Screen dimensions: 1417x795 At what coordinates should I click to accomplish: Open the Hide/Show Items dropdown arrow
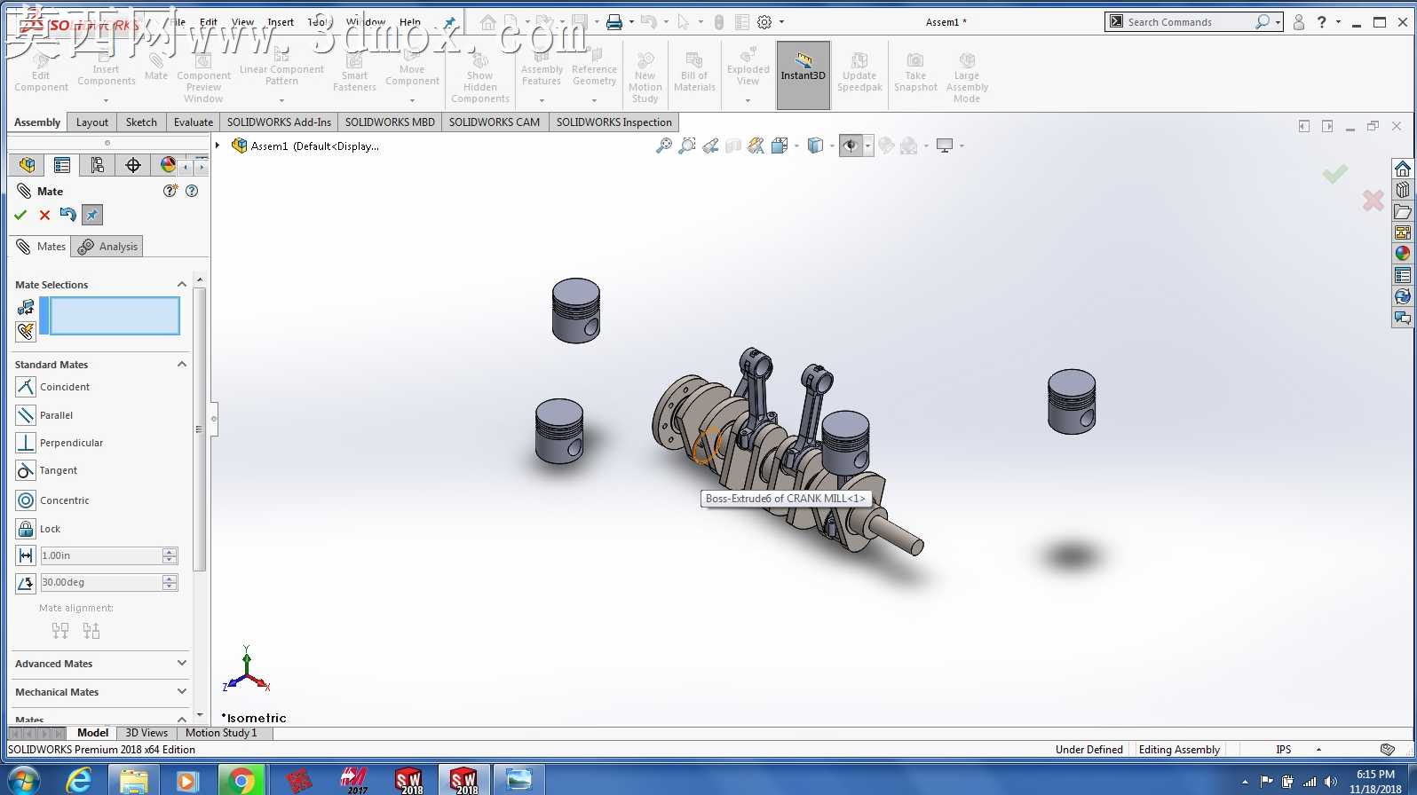pyautogui.click(x=868, y=146)
